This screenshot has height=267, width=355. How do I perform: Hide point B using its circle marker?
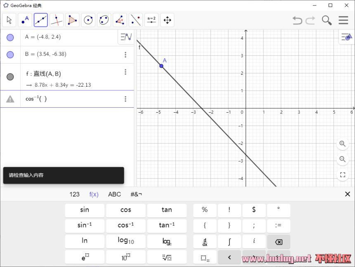tap(10, 54)
